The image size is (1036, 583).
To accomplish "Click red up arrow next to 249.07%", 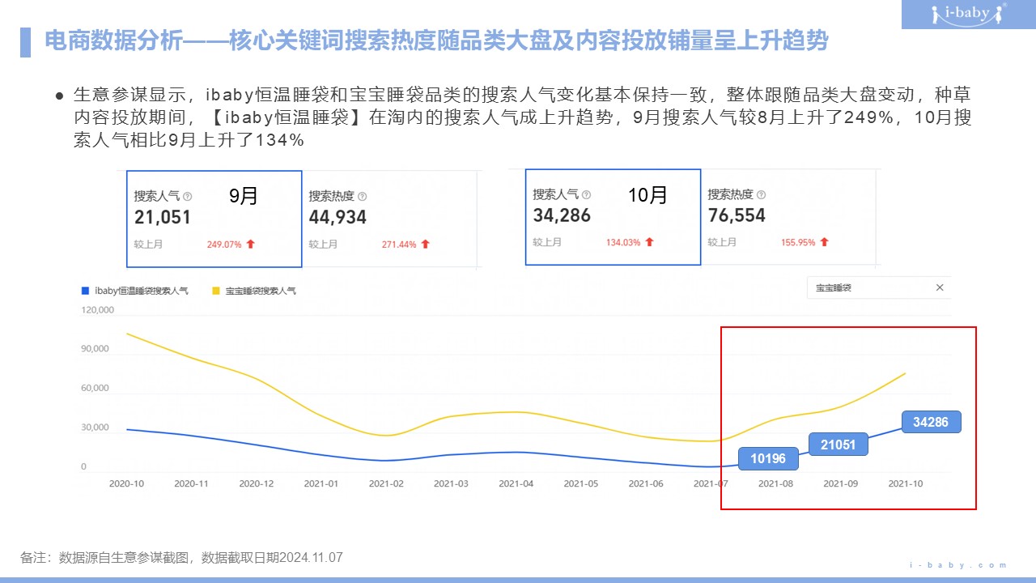I will tap(250, 244).
